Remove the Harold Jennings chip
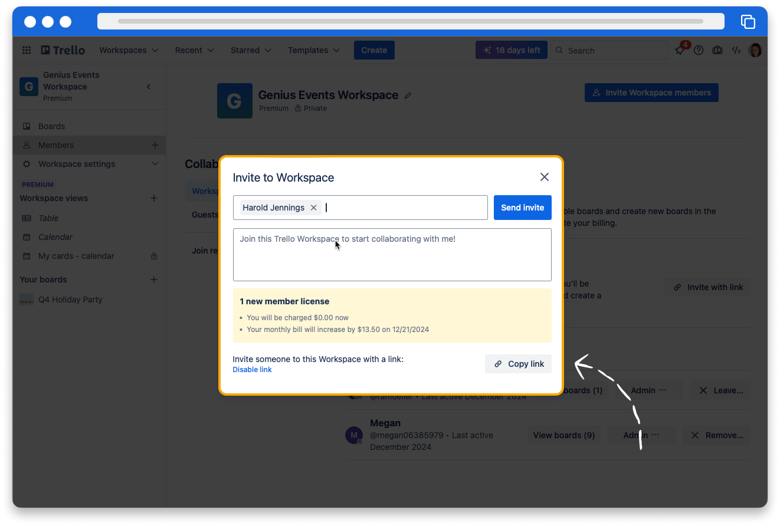The image size is (780, 526). click(x=314, y=208)
